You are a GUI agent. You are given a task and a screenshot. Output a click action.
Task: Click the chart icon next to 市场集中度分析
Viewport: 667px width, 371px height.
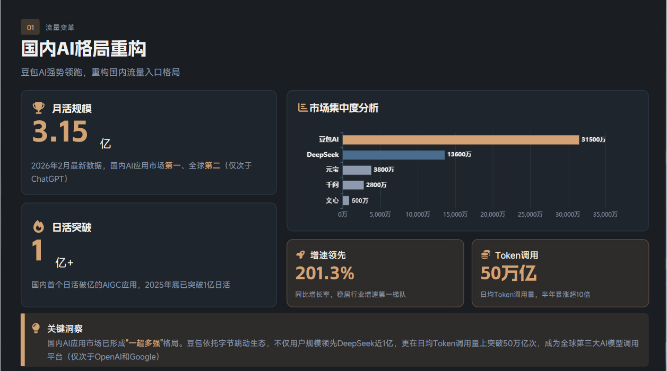302,108
